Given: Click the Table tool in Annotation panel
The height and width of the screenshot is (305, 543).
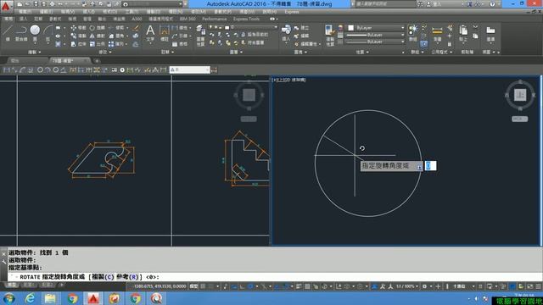Looking at the screenshot, I should [180, 44].
